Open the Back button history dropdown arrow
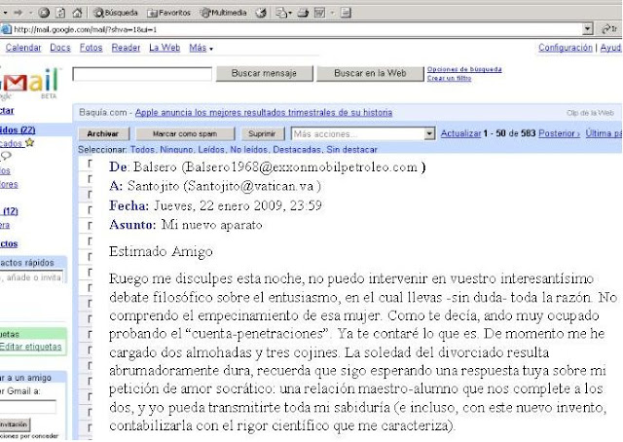623x442 pixels. (x=5, y=13)
